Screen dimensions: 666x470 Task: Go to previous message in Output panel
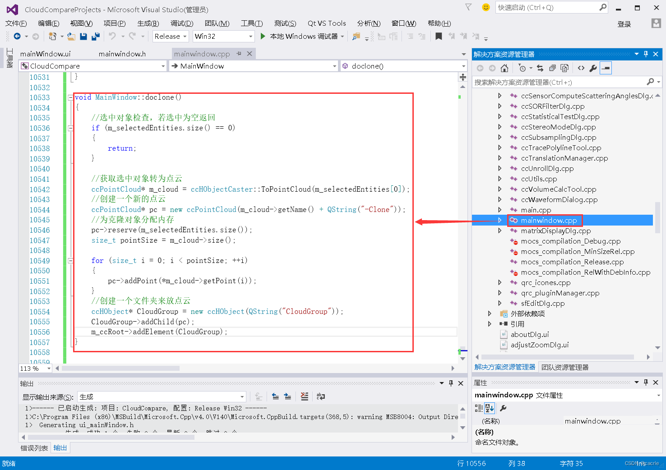pos(275,396)
